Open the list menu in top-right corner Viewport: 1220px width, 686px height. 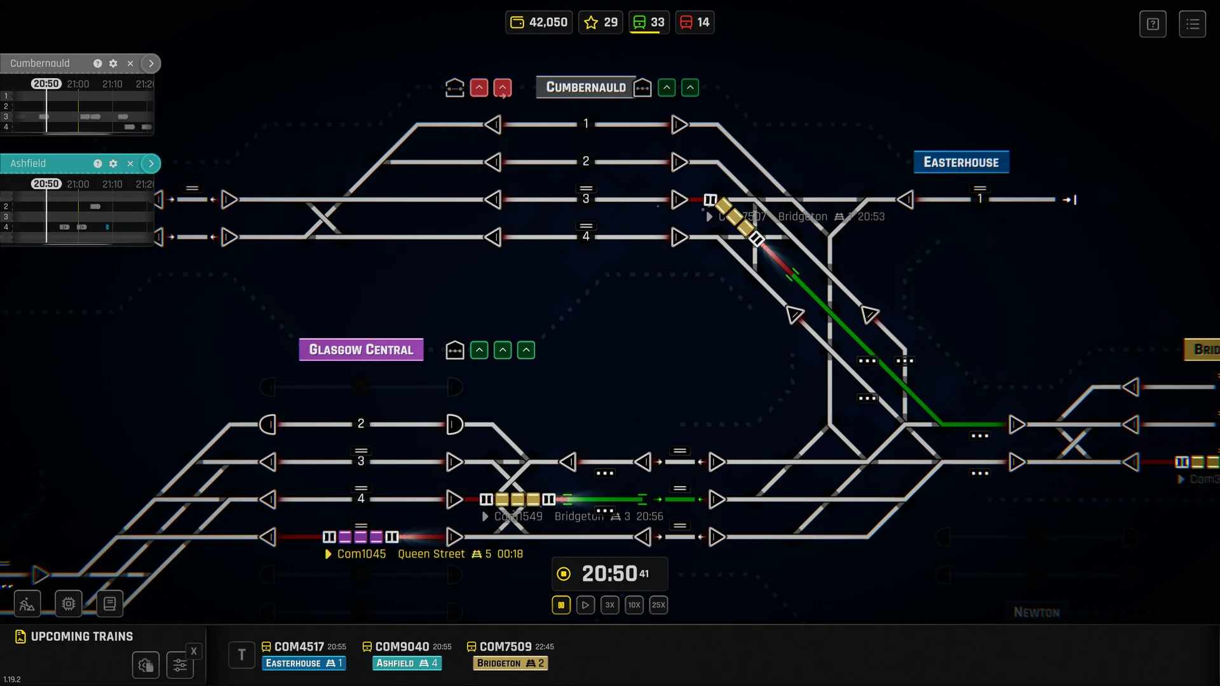pos(1193,24)
